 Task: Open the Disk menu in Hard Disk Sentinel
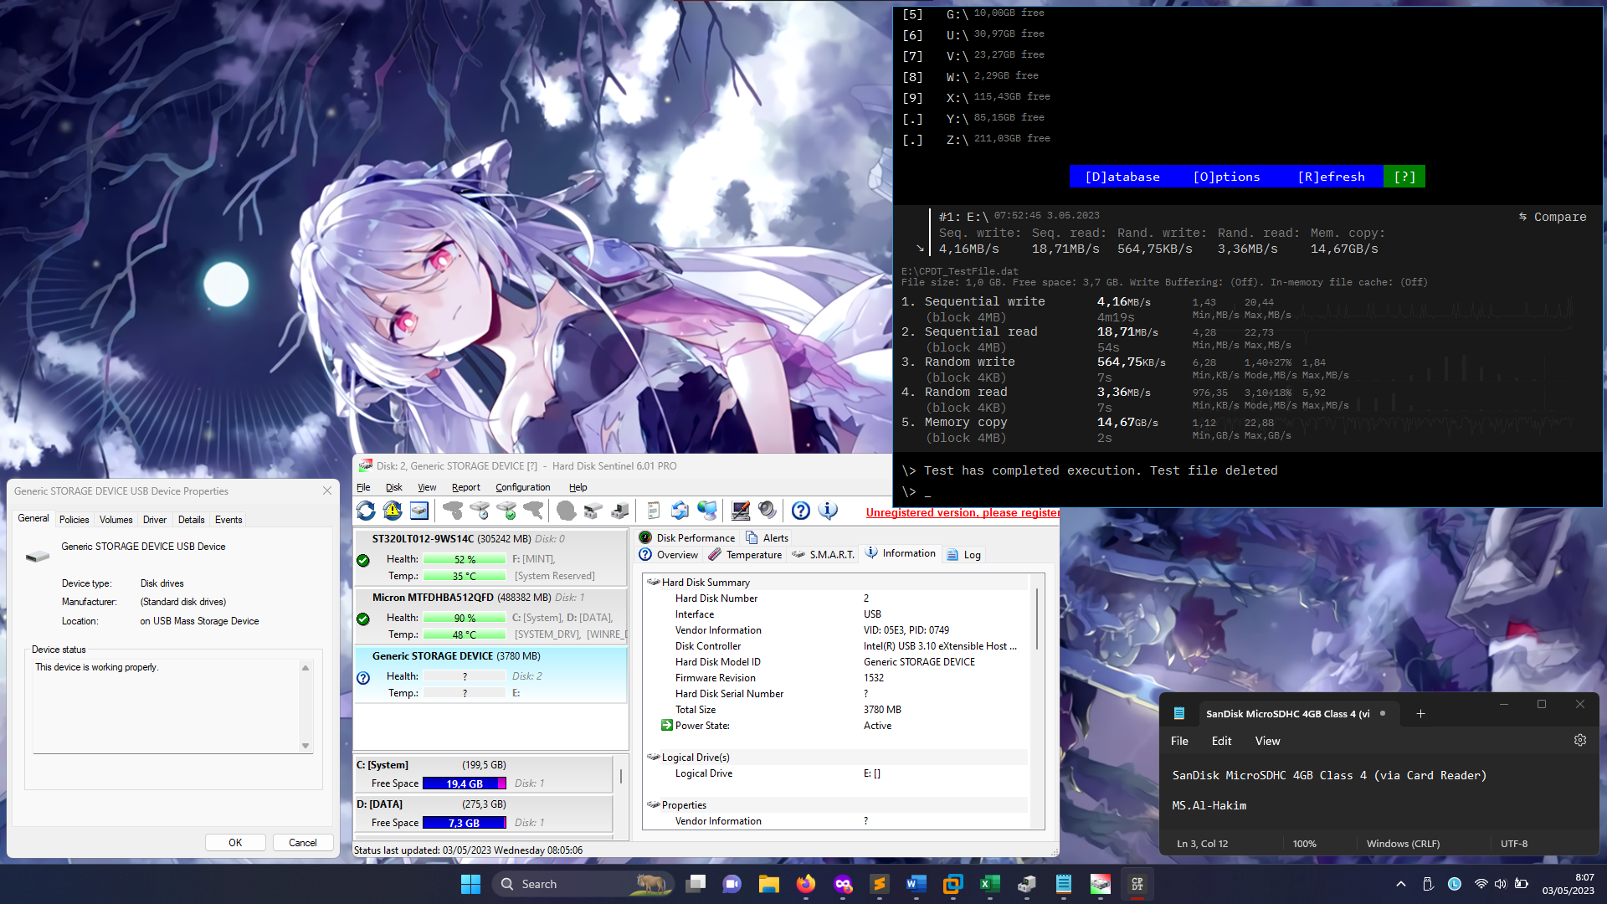tap(394, 487)
